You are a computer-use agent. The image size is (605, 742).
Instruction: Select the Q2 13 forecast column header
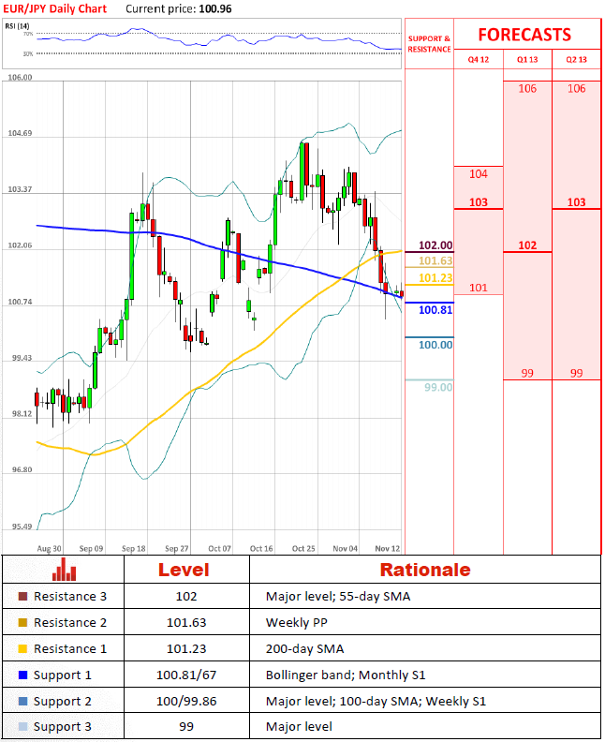click(576, 59)
